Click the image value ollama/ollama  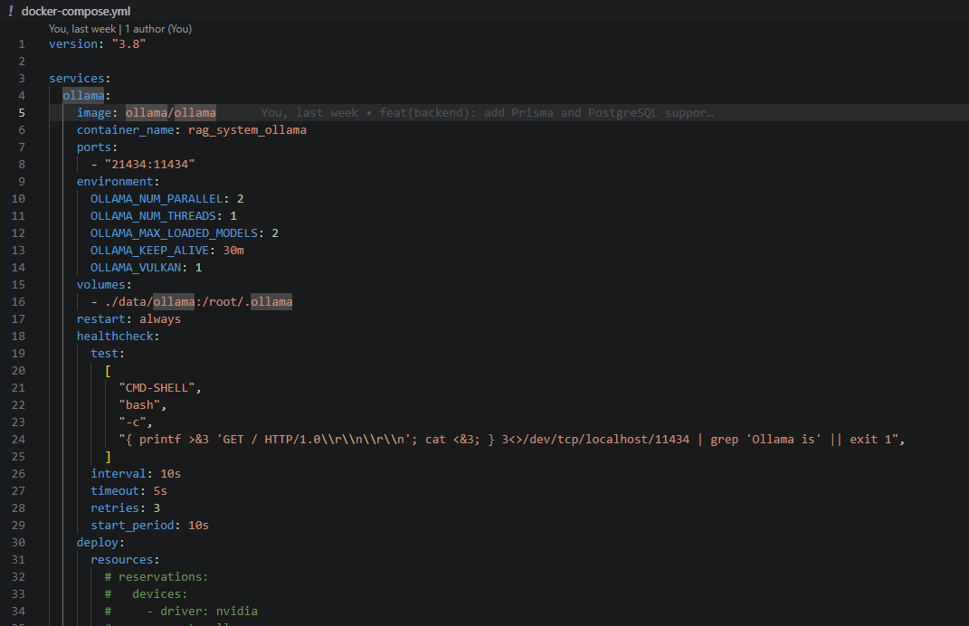coord(169,112)
